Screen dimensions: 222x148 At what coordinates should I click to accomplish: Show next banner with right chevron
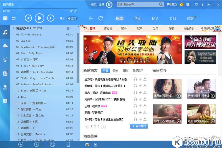pos(179,49)
